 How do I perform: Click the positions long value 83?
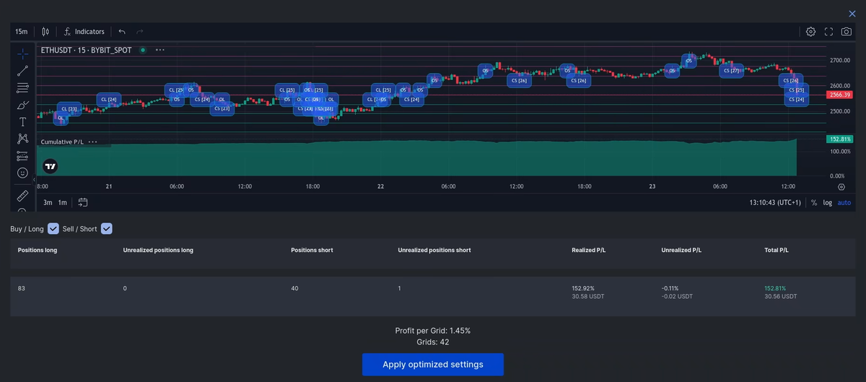click(x=22, y=289)
